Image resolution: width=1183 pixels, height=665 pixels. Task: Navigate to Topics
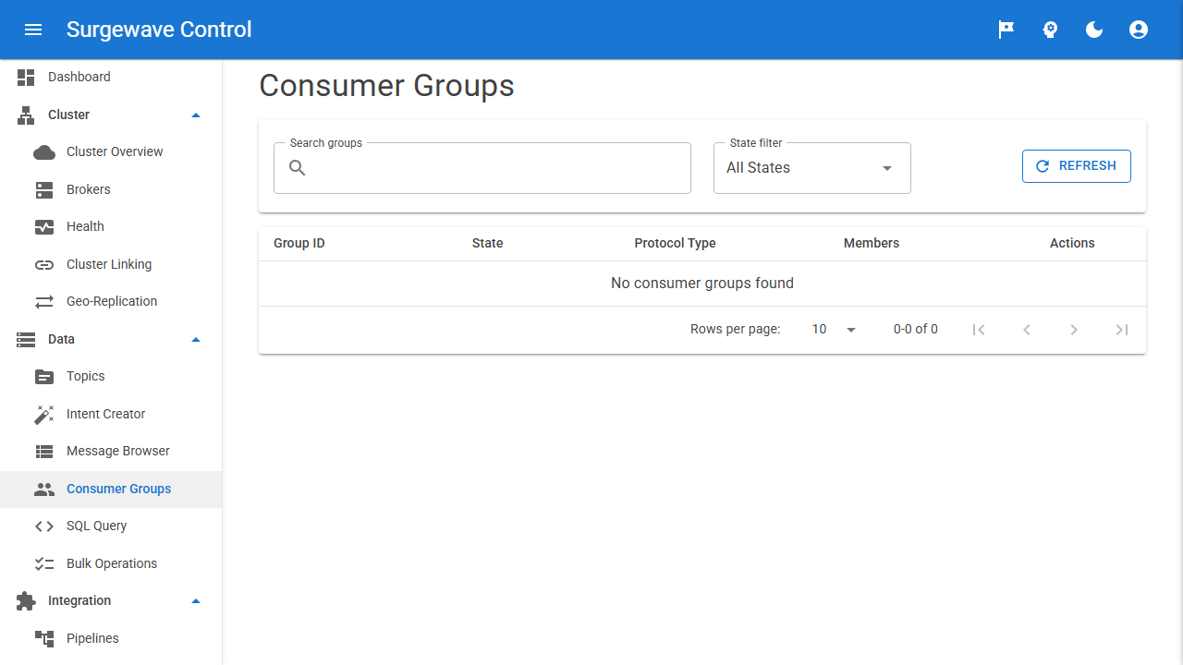pos(111,377)
